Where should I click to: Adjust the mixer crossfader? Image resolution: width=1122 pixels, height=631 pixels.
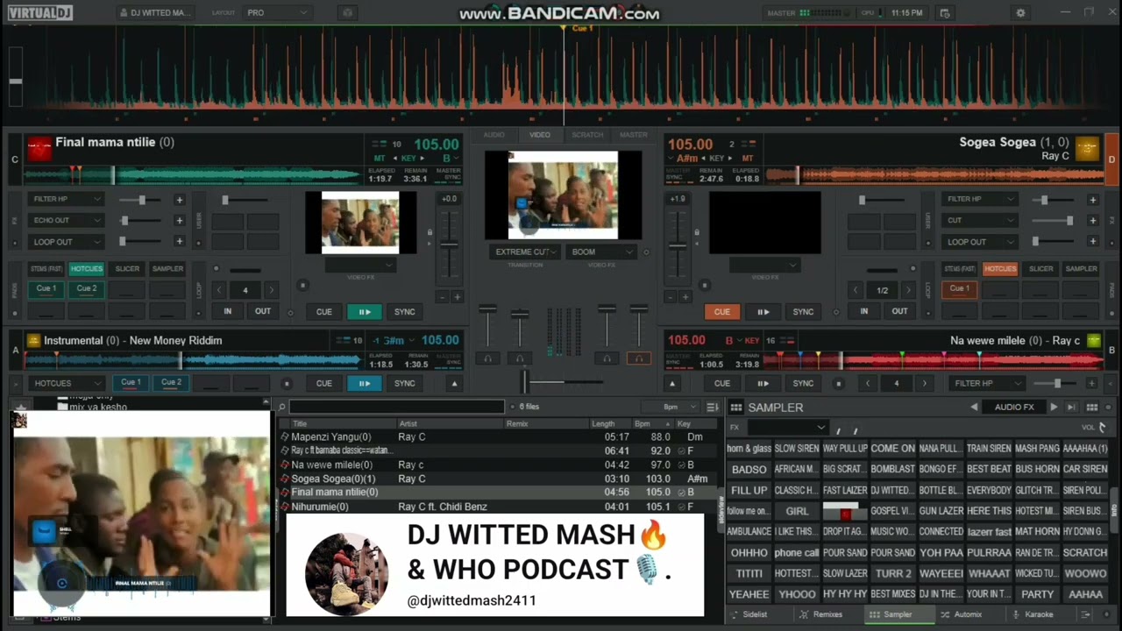524,381
